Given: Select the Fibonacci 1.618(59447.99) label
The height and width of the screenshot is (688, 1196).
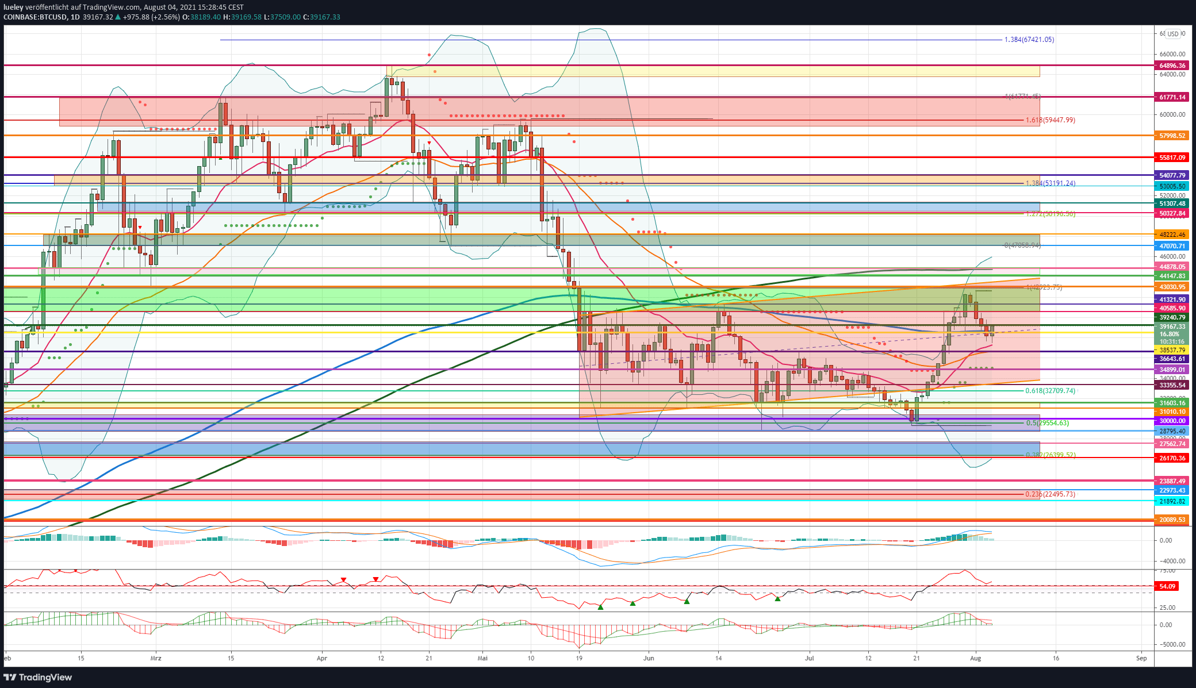Looking at the screenshot, I should 1051,120.
